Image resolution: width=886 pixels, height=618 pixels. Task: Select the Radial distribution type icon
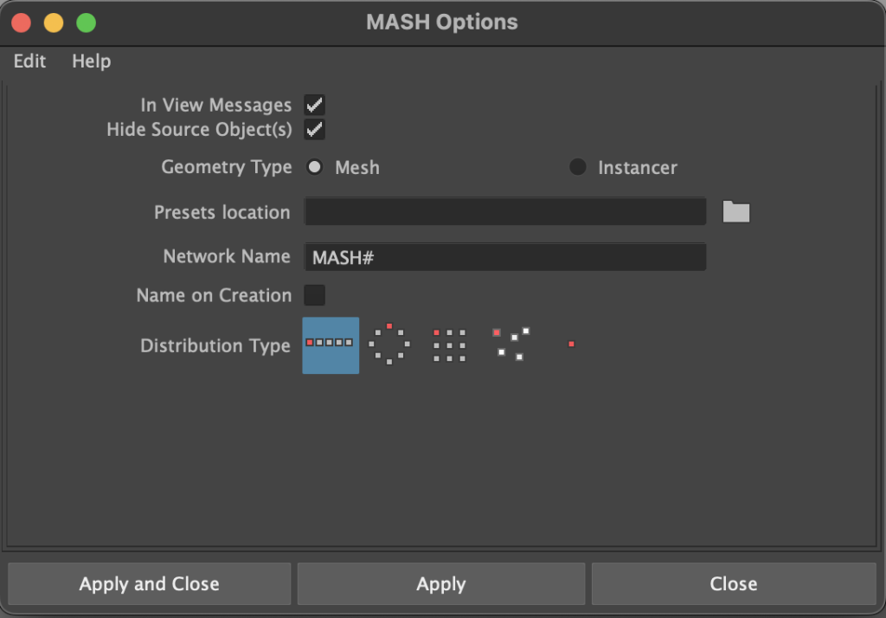389,344
